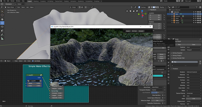The image size is (202, 107).
Task: Click the zoom magnifier viewport icon
Action: point(137,11)
